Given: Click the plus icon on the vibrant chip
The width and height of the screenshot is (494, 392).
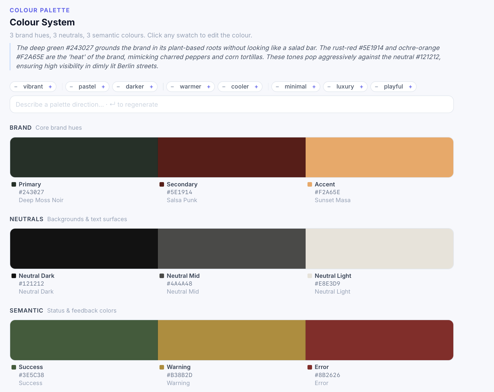Looking at the screenshot, I should pos(50,86).
